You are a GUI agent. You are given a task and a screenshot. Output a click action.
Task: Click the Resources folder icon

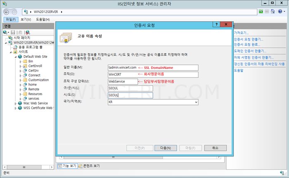pos(25,94)
